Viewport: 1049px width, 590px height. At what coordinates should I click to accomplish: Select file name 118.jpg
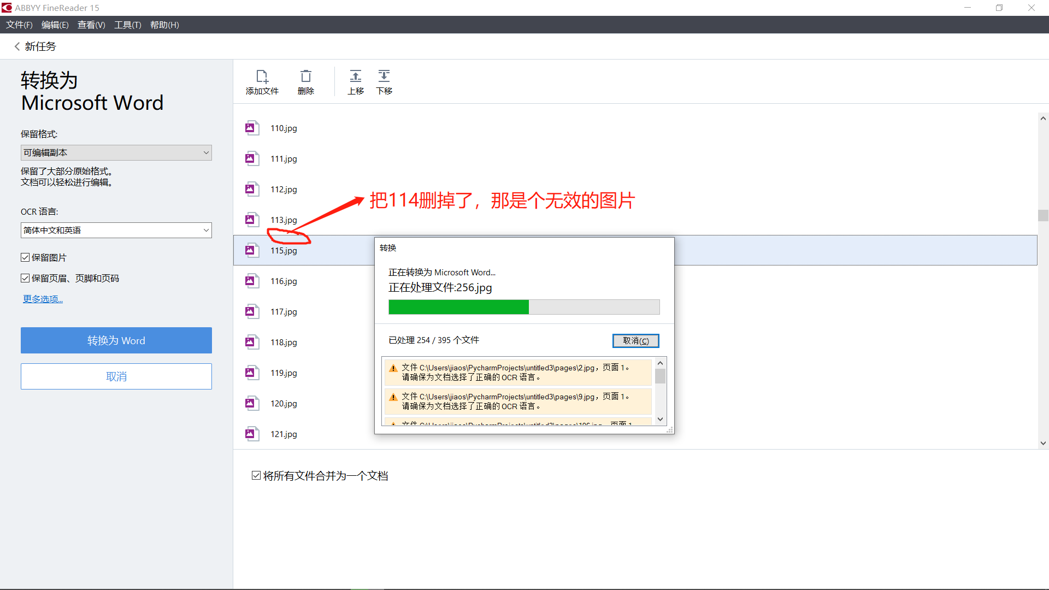pos(284,343)
